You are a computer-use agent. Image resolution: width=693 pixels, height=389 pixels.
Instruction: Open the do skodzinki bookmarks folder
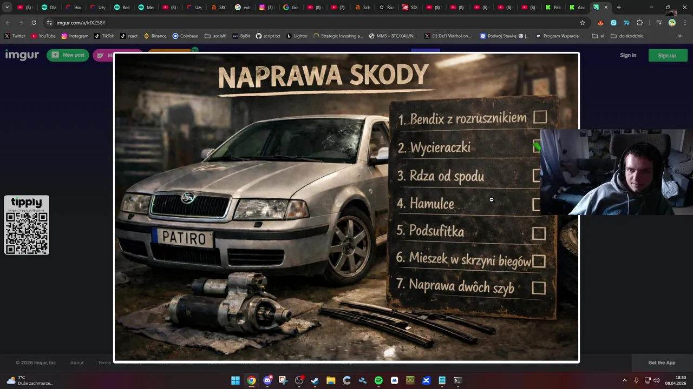tap(627, 36)
